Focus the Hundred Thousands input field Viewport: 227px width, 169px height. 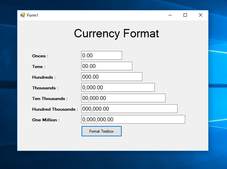[129, 109]
